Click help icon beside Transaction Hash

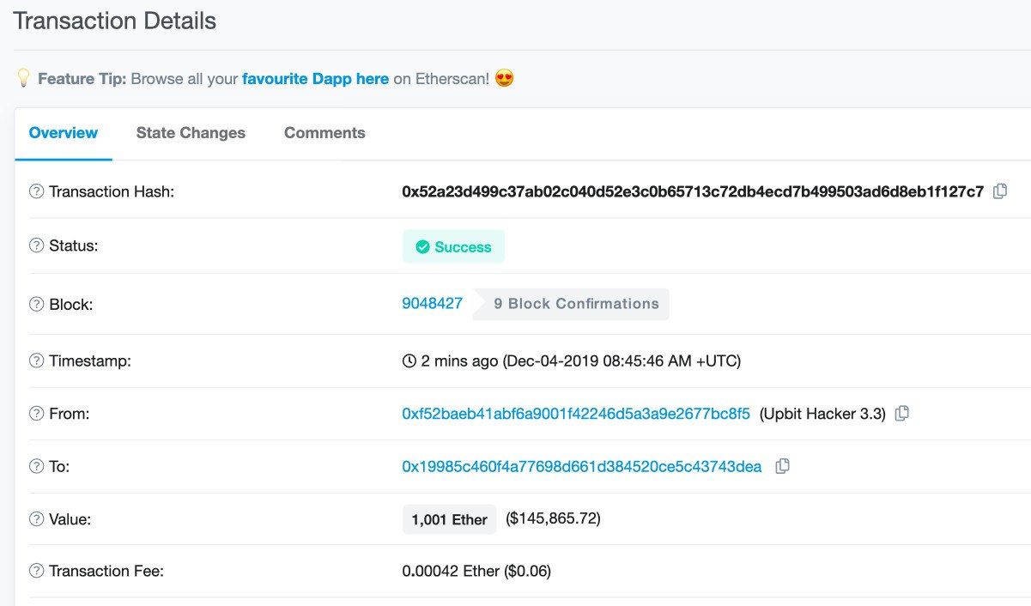click(x=36, y=191)
